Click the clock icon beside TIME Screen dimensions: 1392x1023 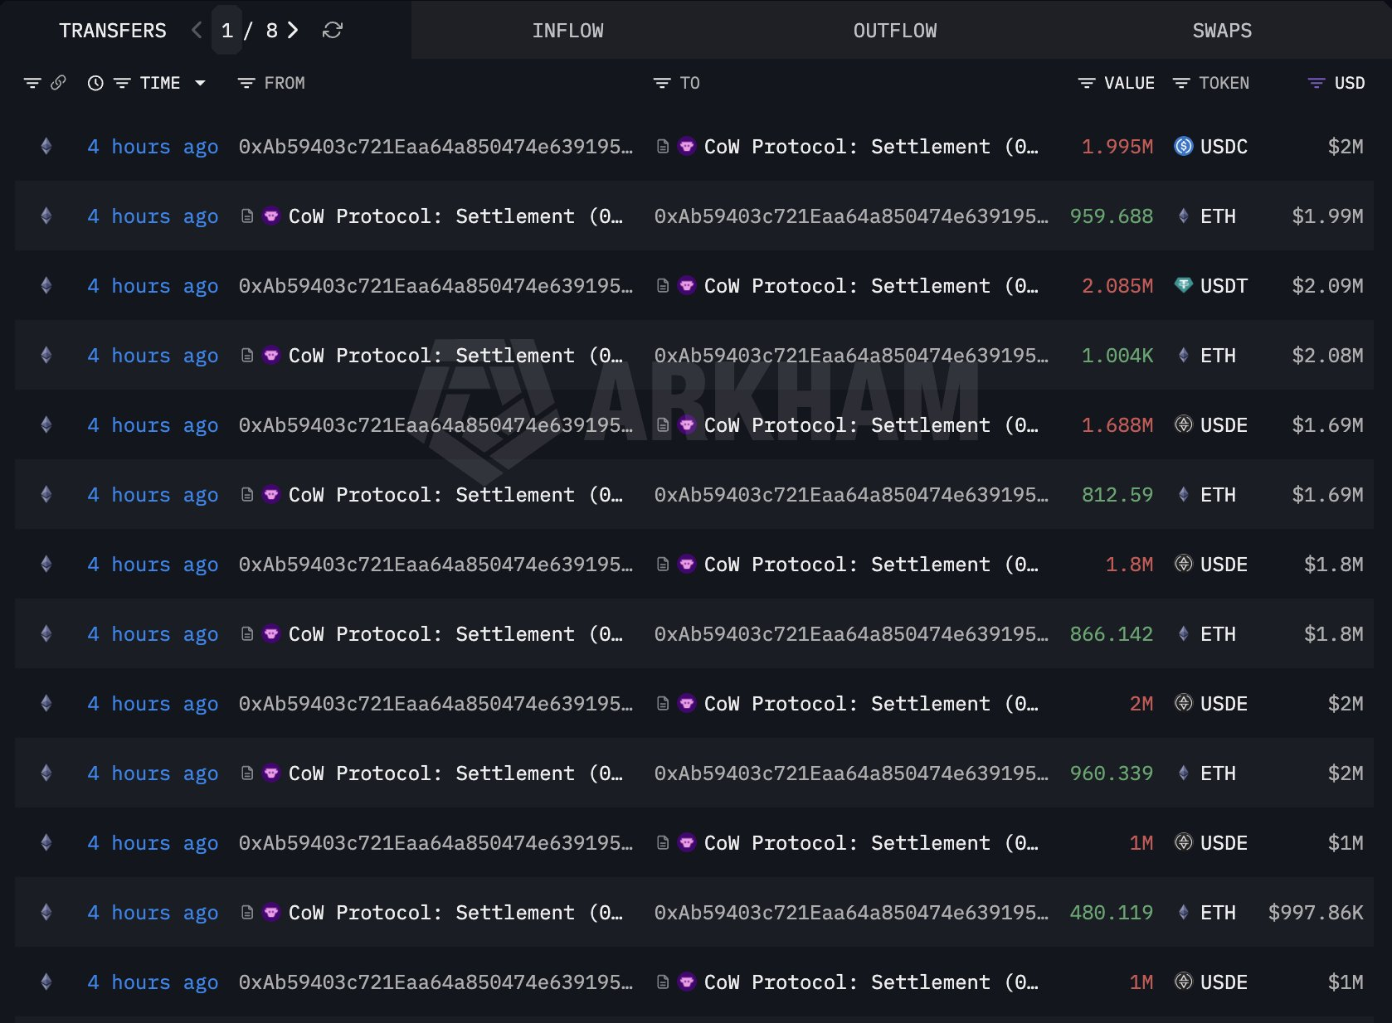(95, 83)
